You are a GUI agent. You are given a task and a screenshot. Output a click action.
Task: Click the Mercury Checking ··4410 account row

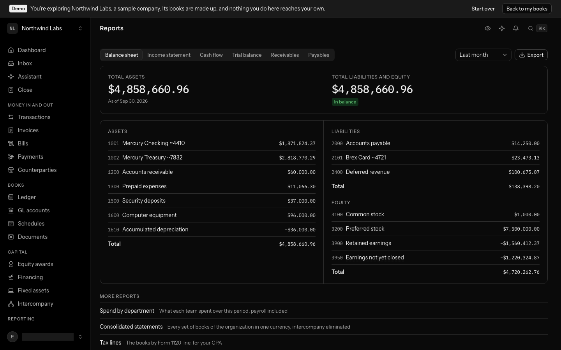pyautogui.click(x=212, y=143)
